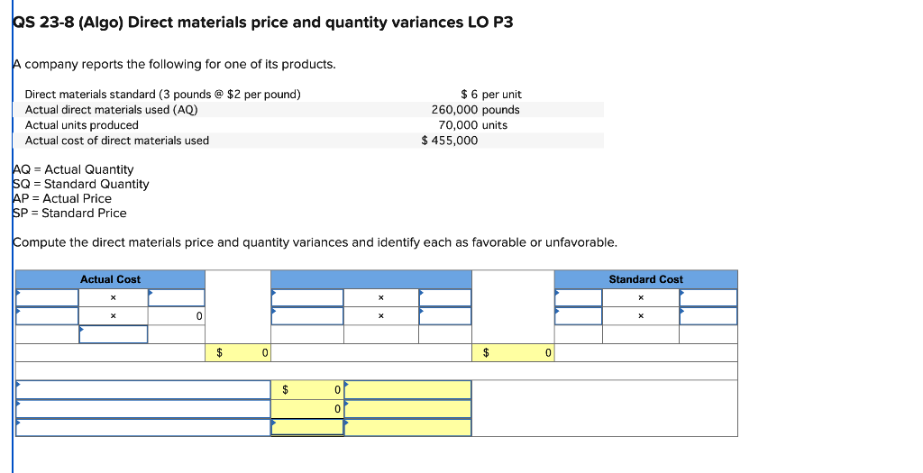923x473 pixels.
Task: Choose second variance name dropdown row
Action: pyautogui.click(x=143, y=408)
